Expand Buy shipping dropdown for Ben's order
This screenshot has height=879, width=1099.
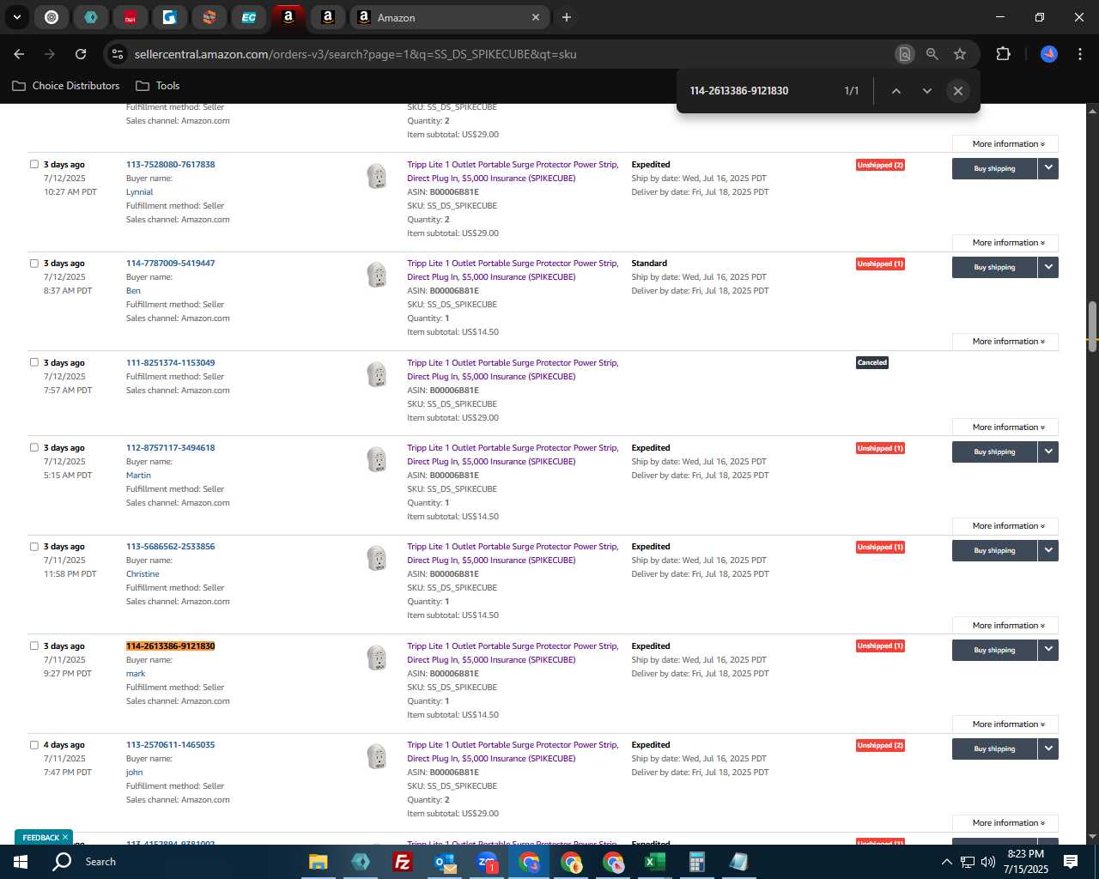pyautogui.click(x=1048, y=267)
